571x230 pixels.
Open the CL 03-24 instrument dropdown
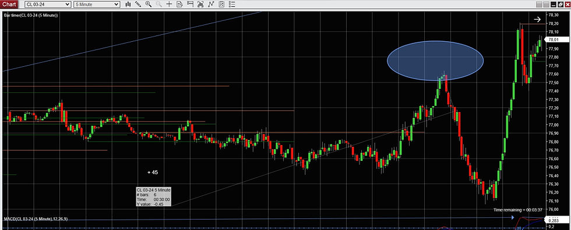(x=48, y=4)
